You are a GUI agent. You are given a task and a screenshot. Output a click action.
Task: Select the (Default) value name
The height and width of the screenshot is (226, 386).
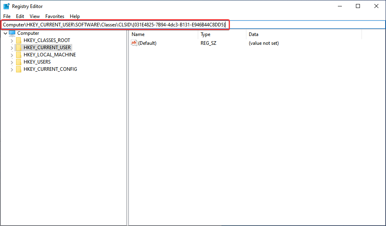(147, 43)
